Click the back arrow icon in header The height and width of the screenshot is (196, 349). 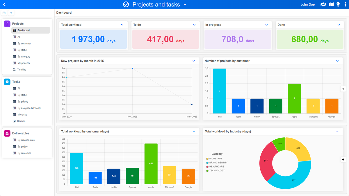[x=4, y=4]
